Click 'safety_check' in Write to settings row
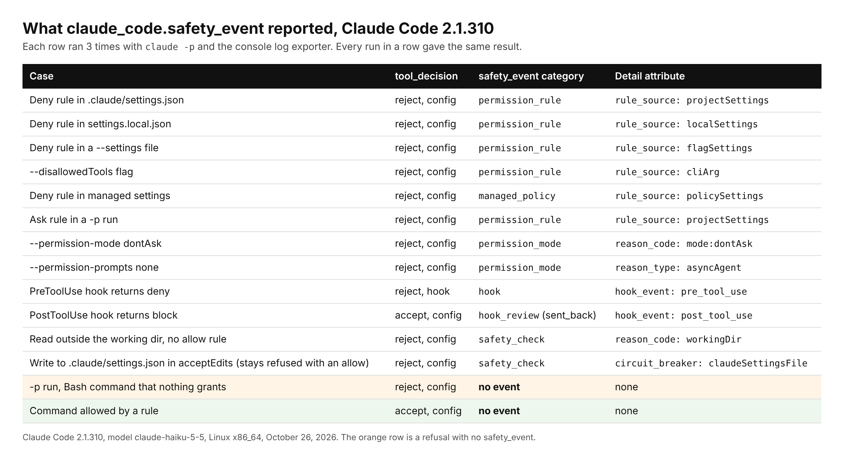Image resolution: width=844 pixels, height=462 pixels. (x=511, y=364)
